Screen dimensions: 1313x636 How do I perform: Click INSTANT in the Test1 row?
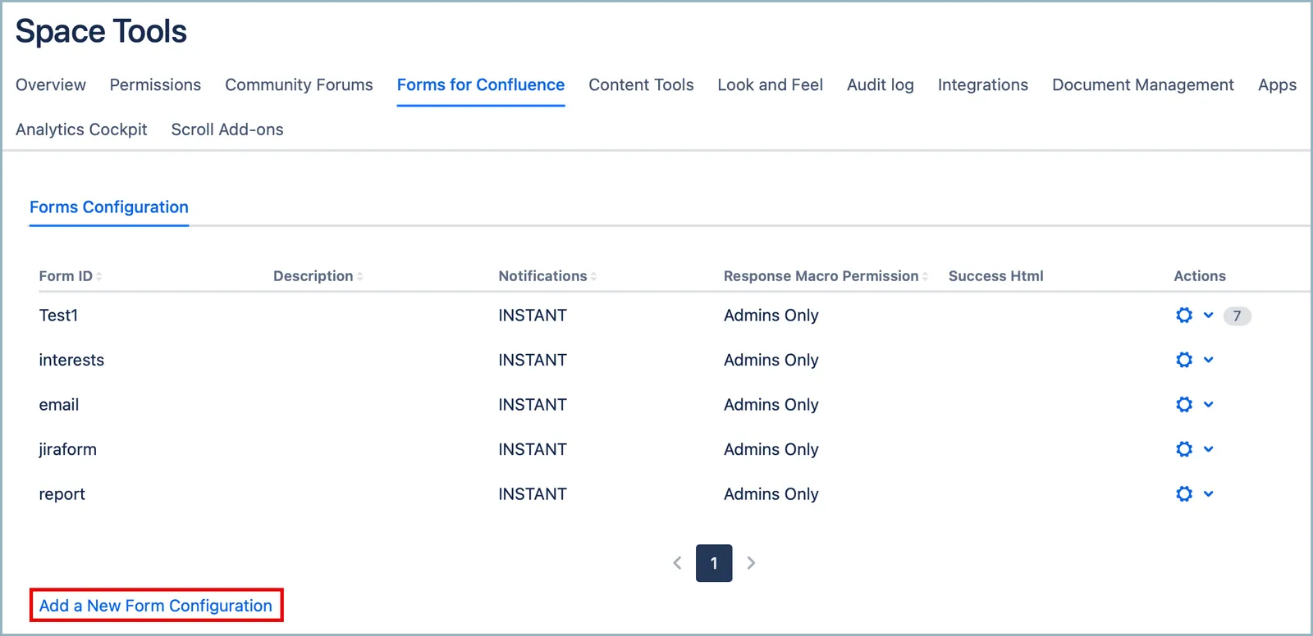click(x=533, y=316)
